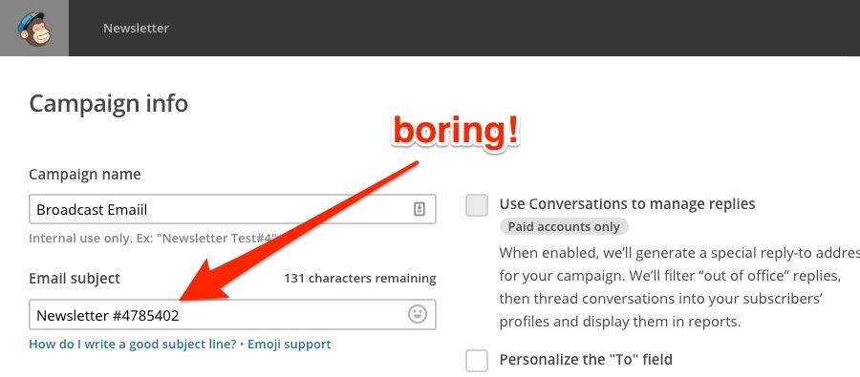
Task: Click the Campaign info heading
Action: 109,104
